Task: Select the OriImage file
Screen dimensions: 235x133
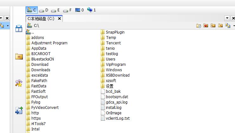Action: 111,113
